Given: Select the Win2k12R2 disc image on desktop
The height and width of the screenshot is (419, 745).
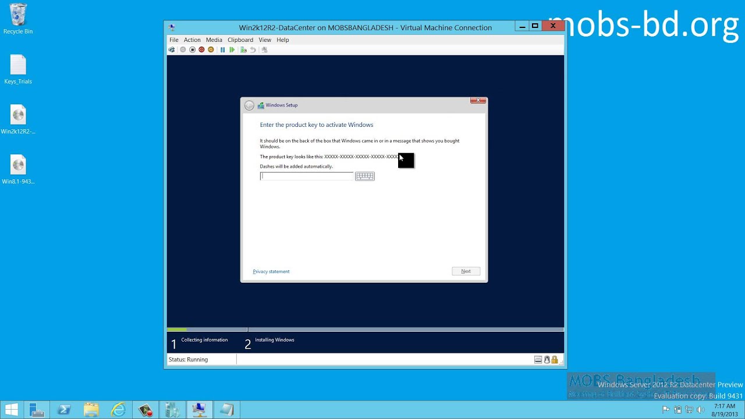Looking at the screenshot, I should pos(18,119).
